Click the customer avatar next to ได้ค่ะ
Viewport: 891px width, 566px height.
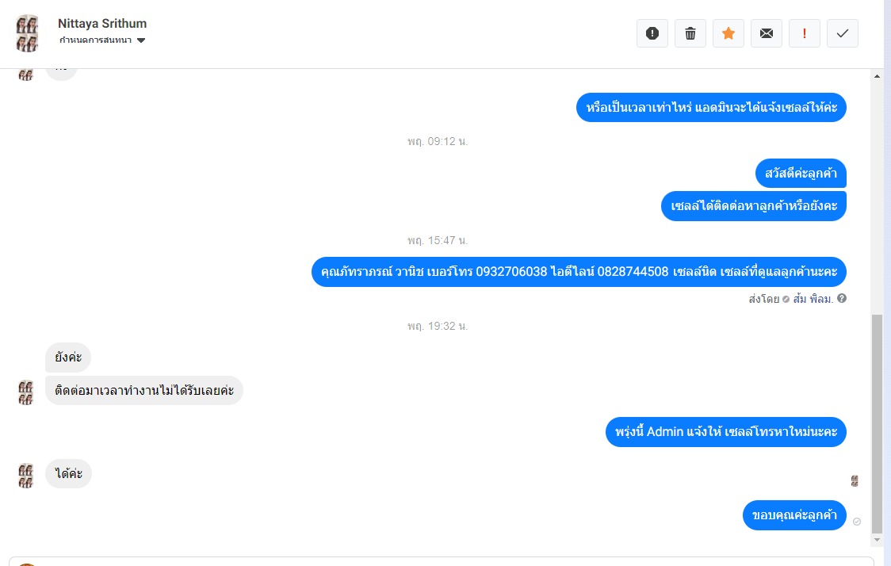[x=26, y=476]
